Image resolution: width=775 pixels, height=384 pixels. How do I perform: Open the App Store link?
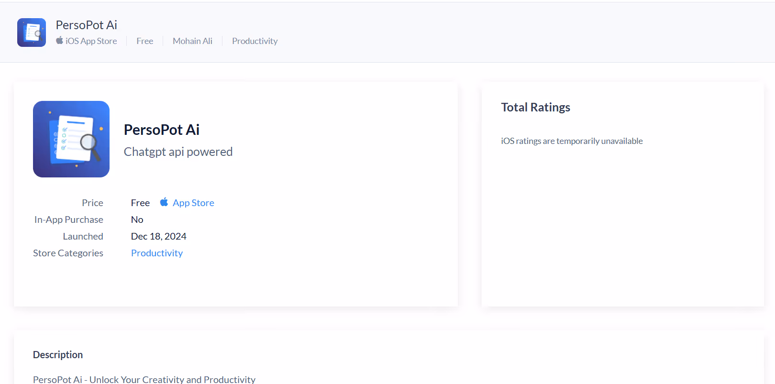tap(193, 203)
